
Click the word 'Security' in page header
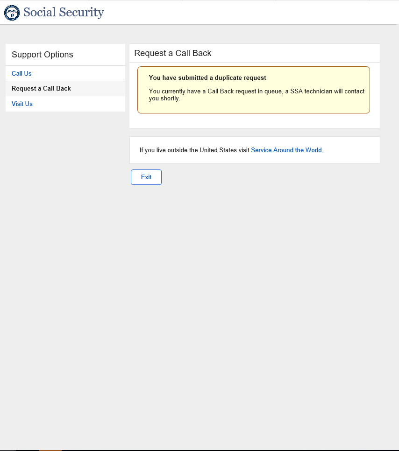pos(84,13)
